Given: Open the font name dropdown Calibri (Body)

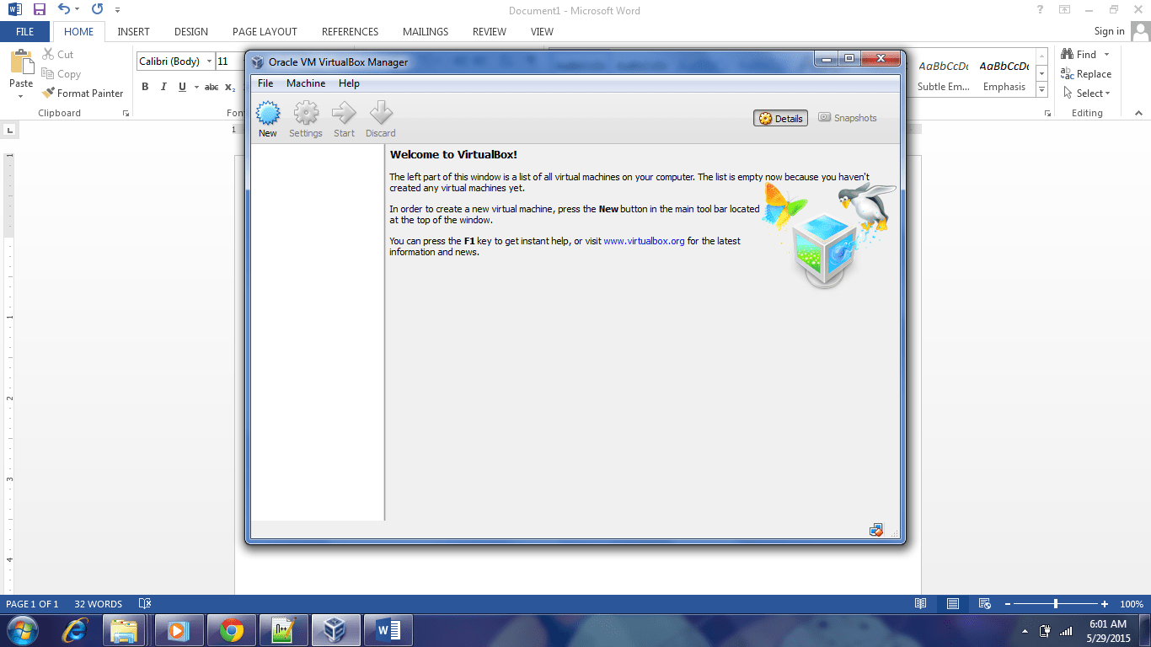Looking at the screenshot, I should pyautogui.click(x=210, y=61).
